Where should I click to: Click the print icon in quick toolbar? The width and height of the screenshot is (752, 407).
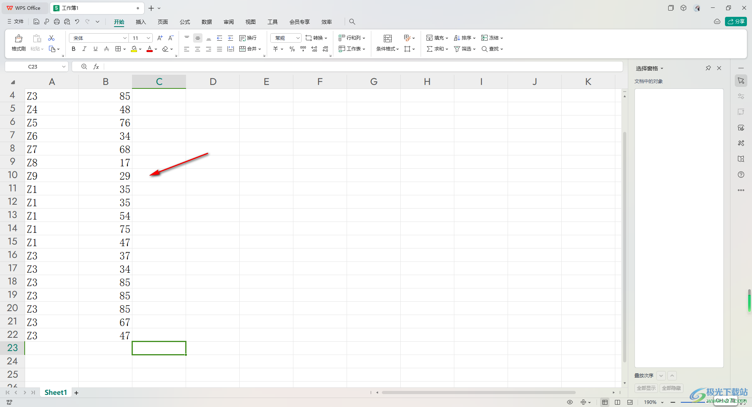[x=57, y=22]
